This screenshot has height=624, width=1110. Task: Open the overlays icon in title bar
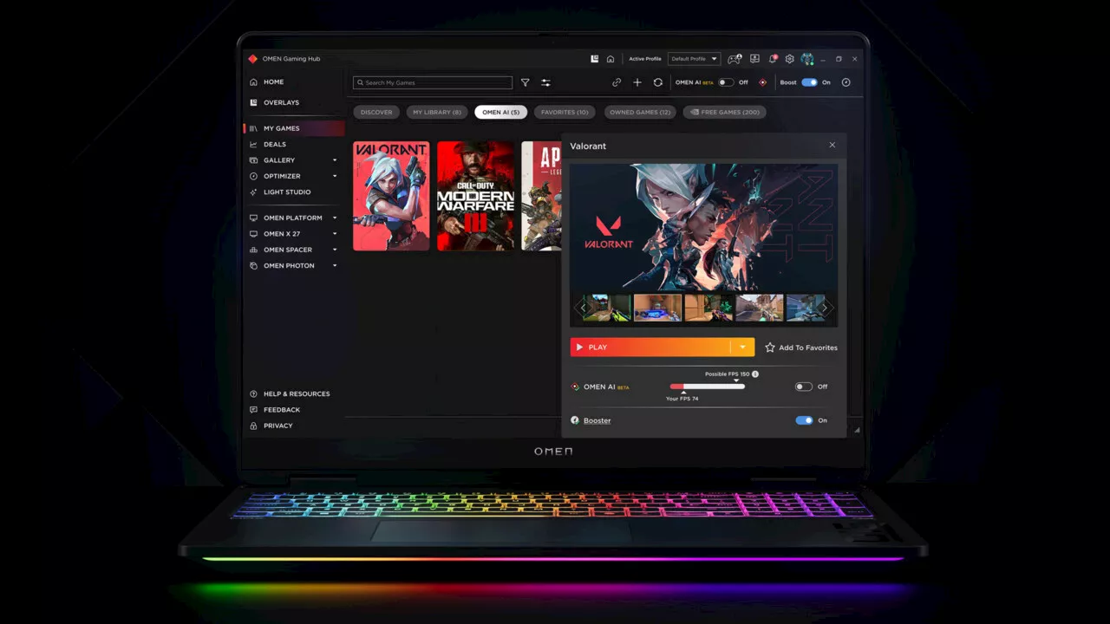(594, 59)
